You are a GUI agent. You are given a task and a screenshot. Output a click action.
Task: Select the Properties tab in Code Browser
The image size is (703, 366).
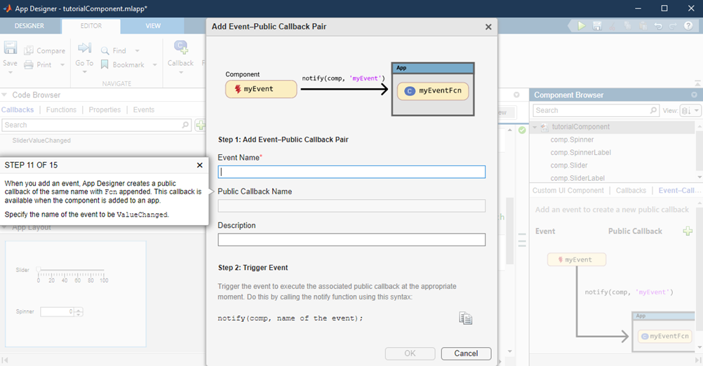105,110
